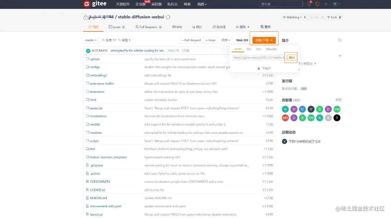Click the AUTOMATIC committer avatar
Screen dimensions: 391x218
(88, 51)
